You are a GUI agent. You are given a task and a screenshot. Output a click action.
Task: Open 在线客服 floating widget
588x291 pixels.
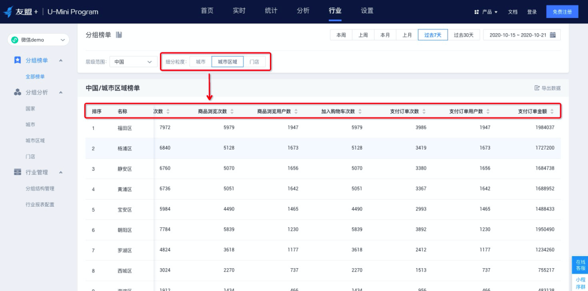tap(580, 265)
